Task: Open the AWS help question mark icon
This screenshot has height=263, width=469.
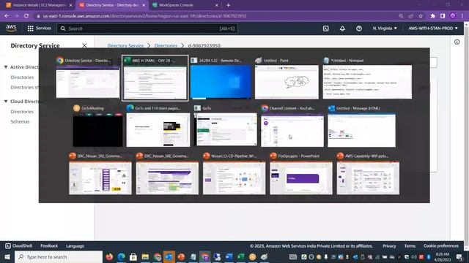Action: pyautogui.click(x=359, y=28)
